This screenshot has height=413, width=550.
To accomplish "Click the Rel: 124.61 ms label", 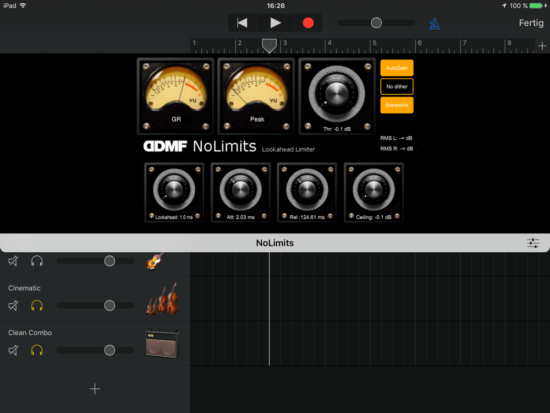I will pyautogui.click(x=307, y=218).
